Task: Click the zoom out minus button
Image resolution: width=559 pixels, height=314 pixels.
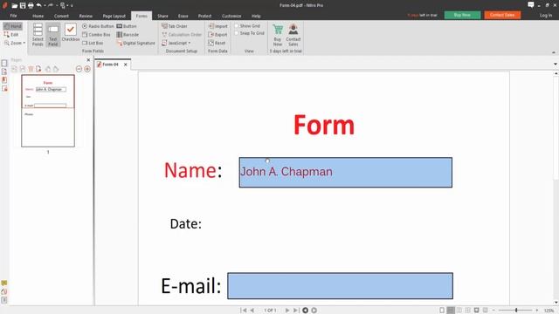Action: 493,311
